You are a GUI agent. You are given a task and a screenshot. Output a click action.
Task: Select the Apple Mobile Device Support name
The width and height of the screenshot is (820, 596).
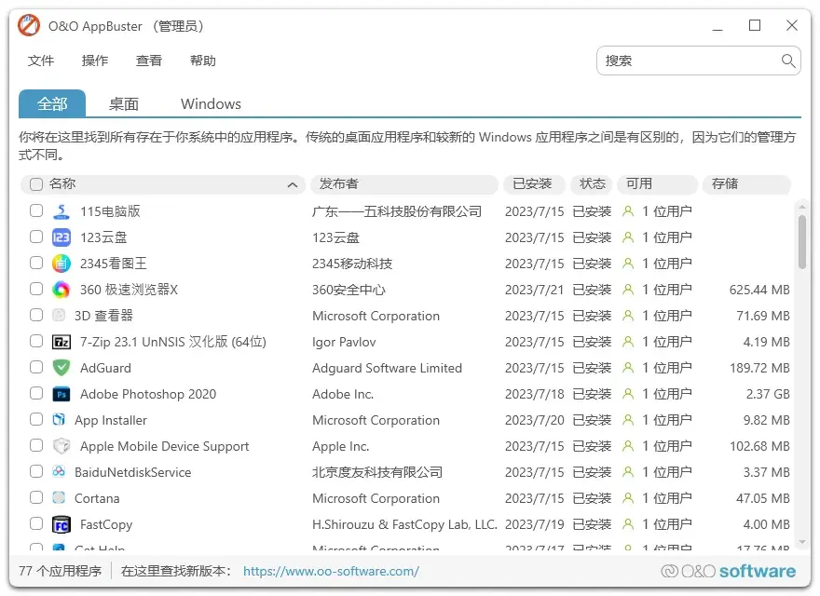(x=164, y=446)
